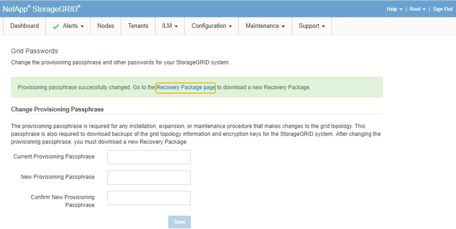Switch to the Tenants tab
456x229 pixels.
138,26
